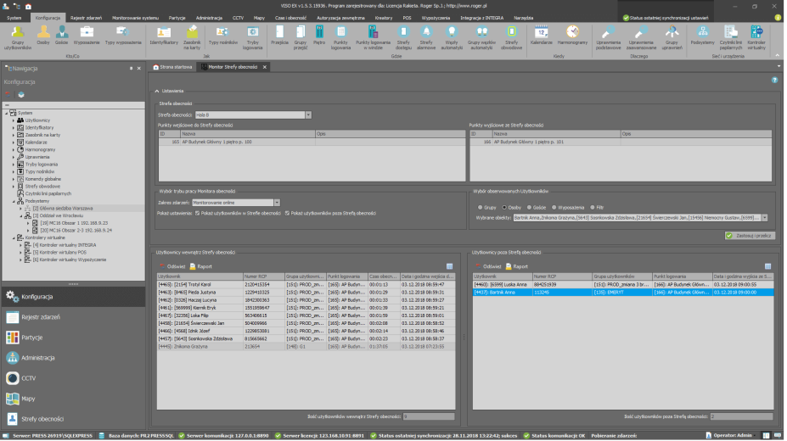Viewport: 787px width, 441px height.
Task: Open the Rejestr zdarzeń menu tab
Action: click(87, 16)
